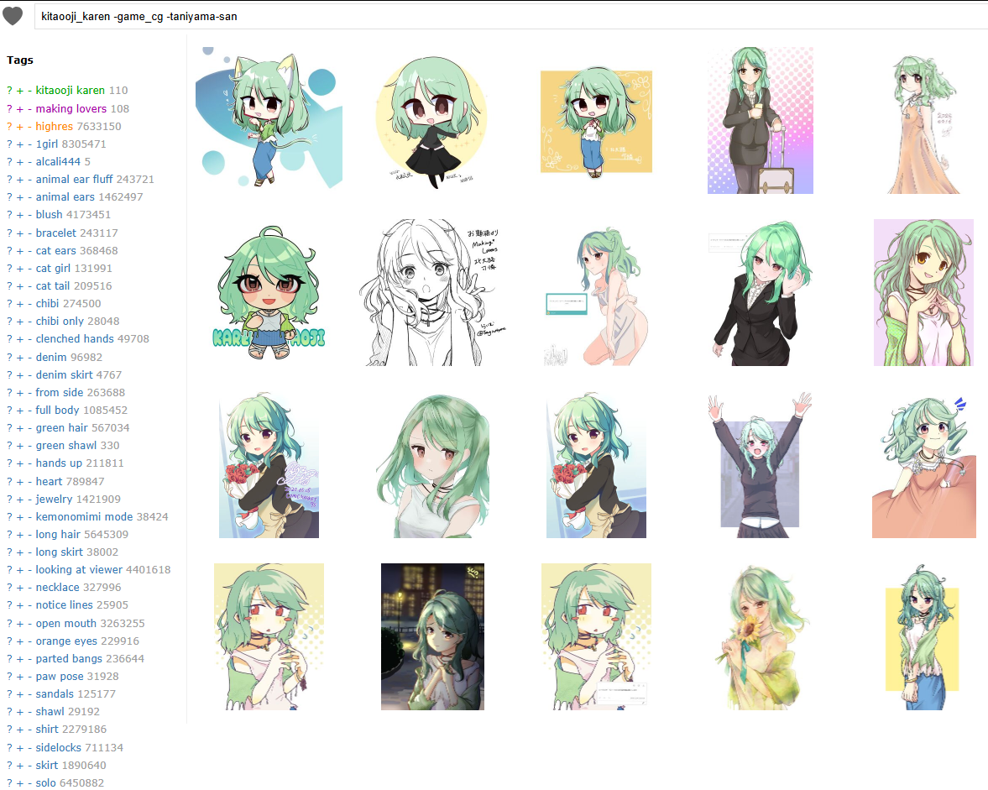Click the ? wiki link beside necklace
Viewport: 988px width, 790px height.
point(9,587)
